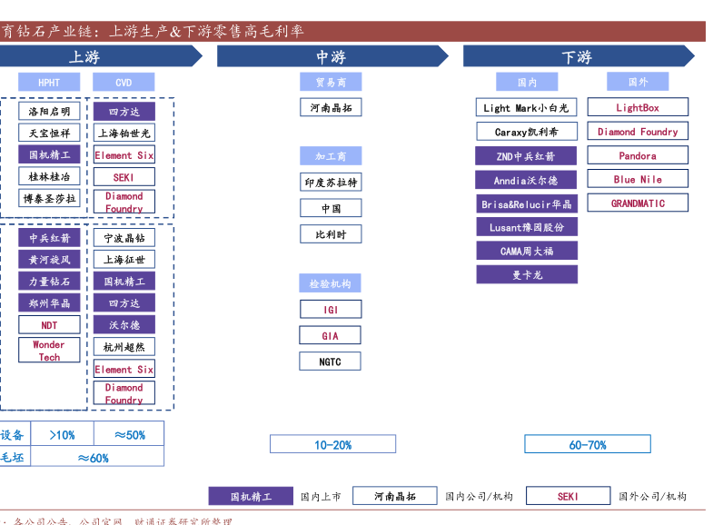Select the 国内公司/机构 legend label
The width and height of the screenshot is (713, 525).
479,496
